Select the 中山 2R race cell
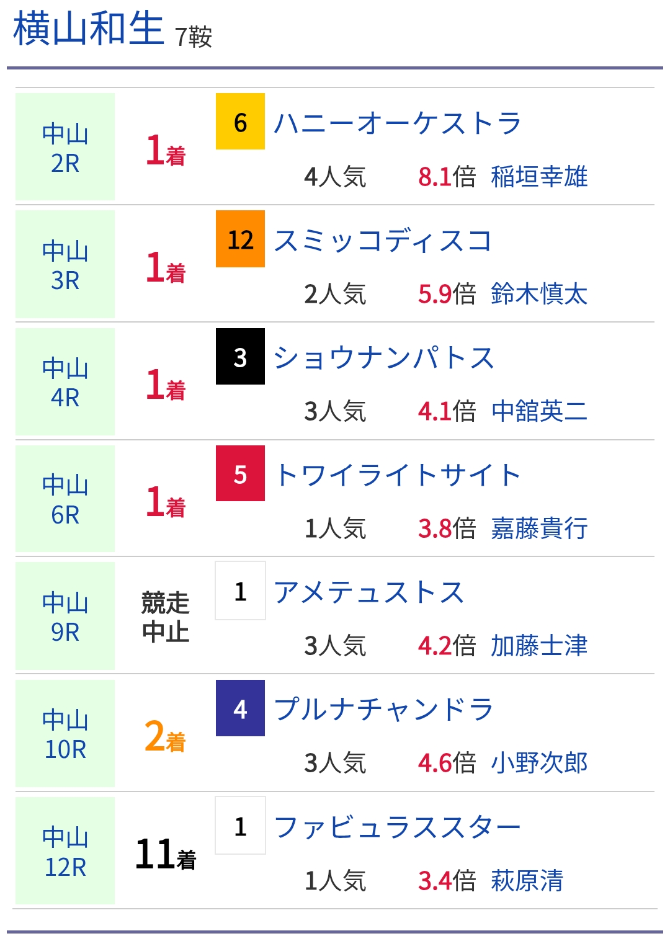Image resolution: width=670 pixels, height=936 pixels. 65,148
